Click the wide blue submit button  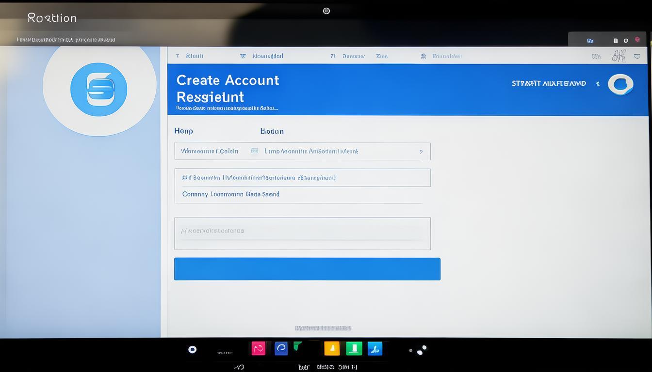tap(307, 269)
